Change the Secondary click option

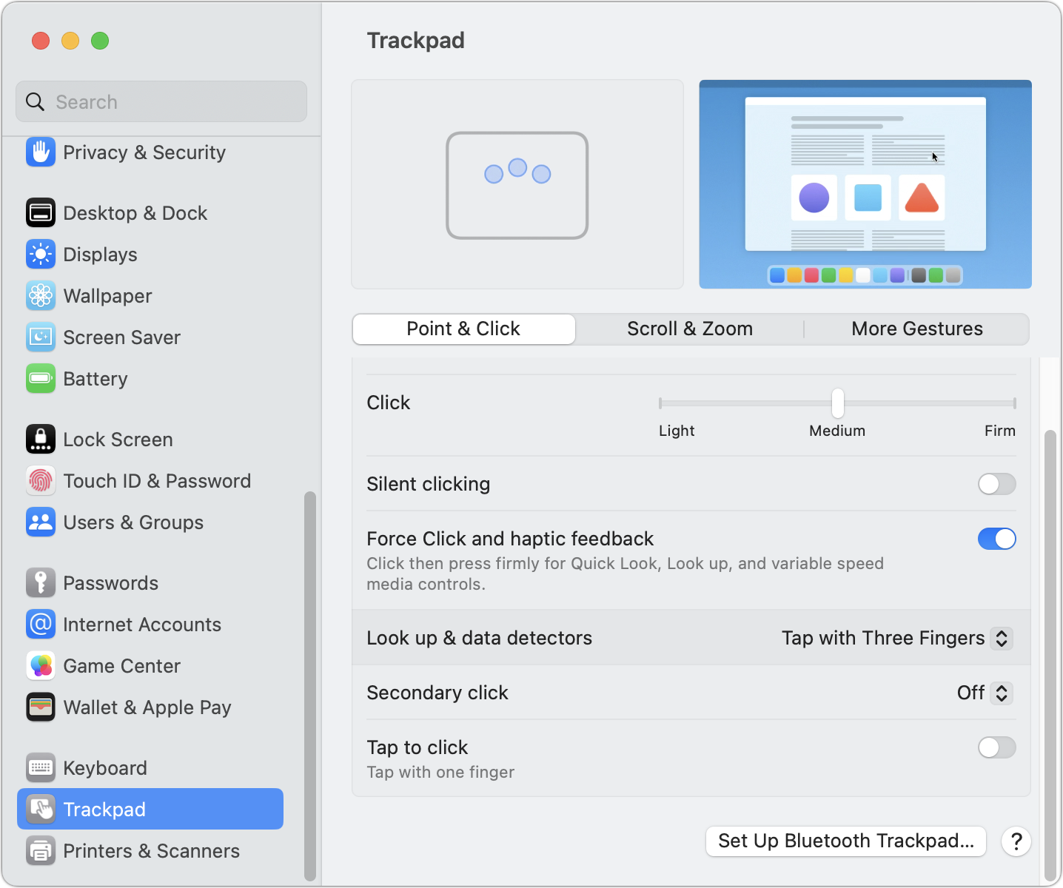point(983,693)
